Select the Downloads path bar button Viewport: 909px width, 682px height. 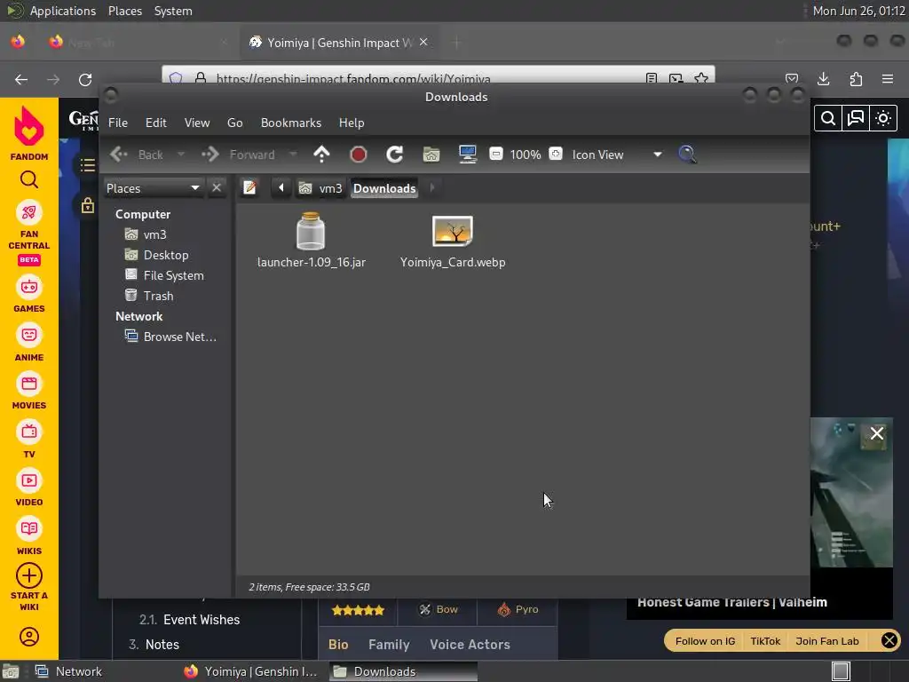[x=384, y=188]
